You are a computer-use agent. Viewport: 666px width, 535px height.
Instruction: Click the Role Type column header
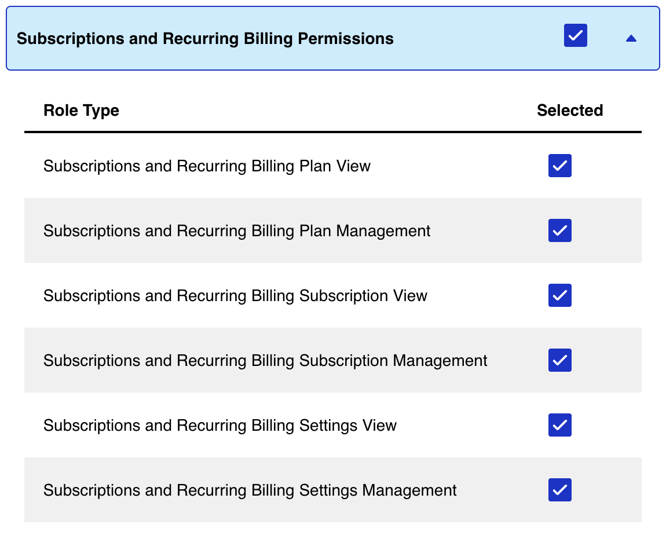click(81, 110)
